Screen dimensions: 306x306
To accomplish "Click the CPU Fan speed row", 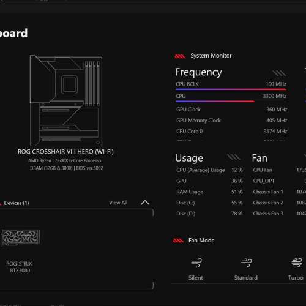I will point(280,170).
